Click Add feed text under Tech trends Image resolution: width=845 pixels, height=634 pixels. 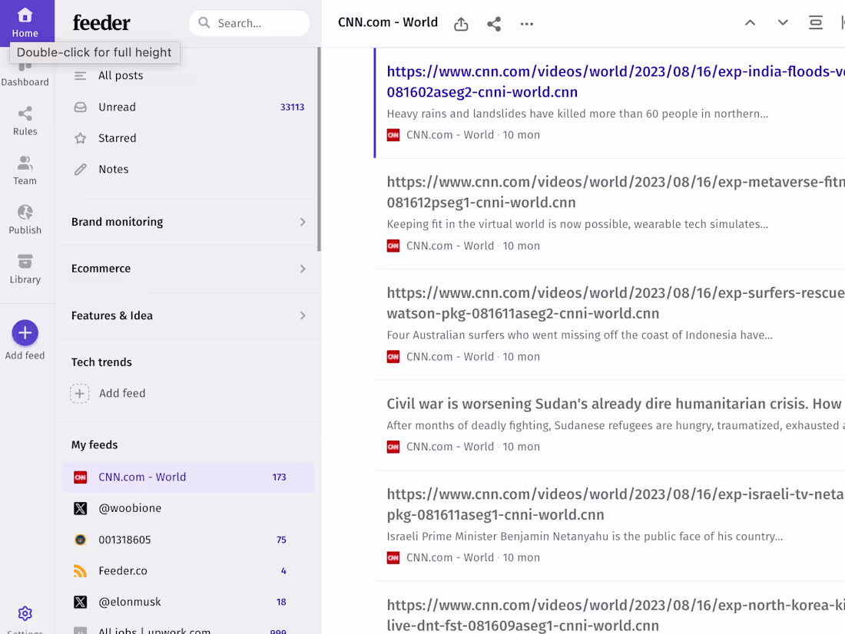(x=122, y=394)
